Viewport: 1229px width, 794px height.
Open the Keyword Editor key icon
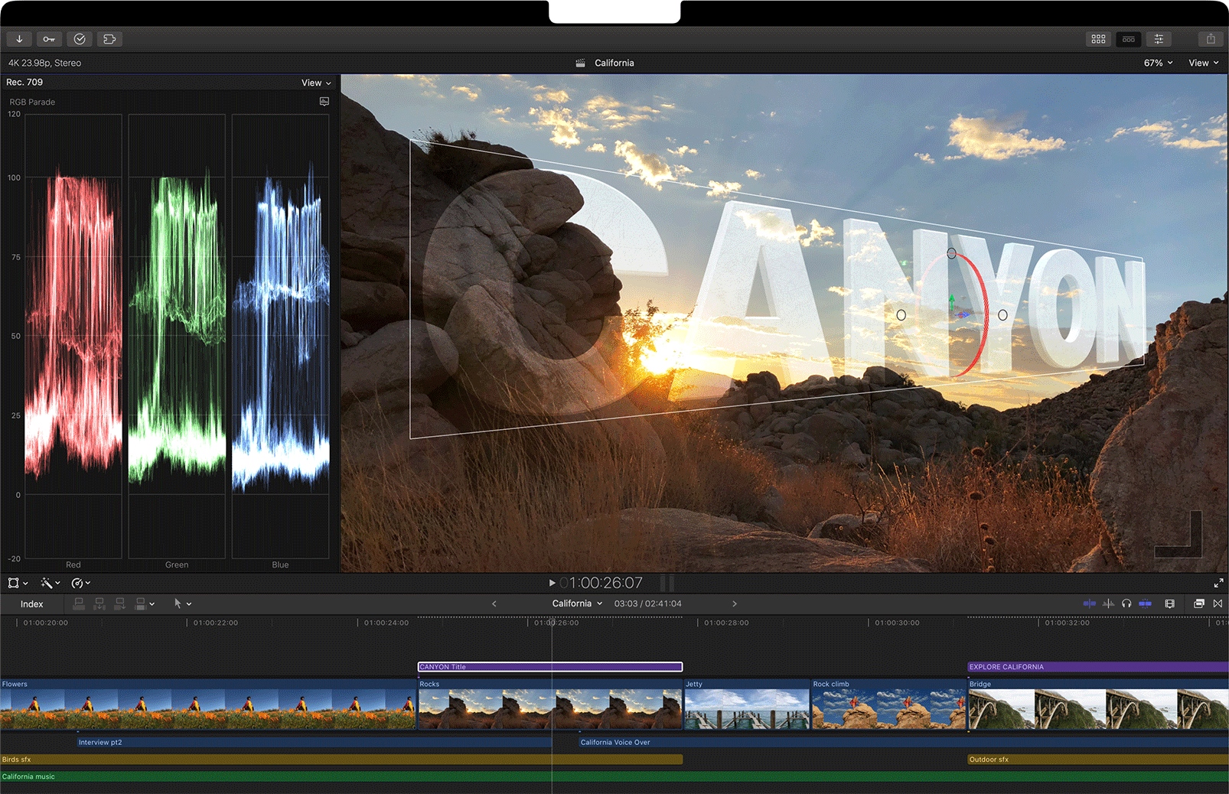[x=49, y=39]
